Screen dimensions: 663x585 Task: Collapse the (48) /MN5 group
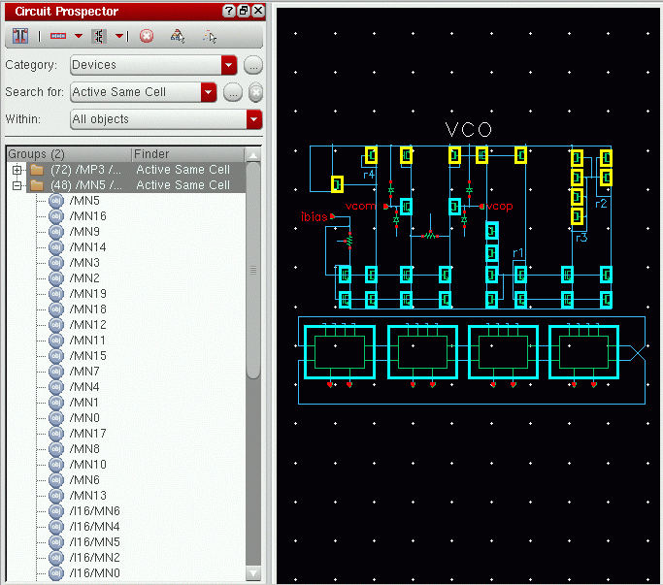pyautogui.click(x=17, y=184)
